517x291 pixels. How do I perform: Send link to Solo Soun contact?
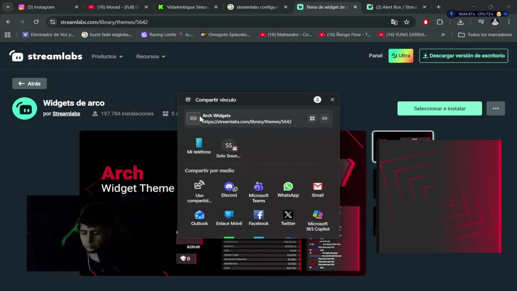click(x=228, y=149)
